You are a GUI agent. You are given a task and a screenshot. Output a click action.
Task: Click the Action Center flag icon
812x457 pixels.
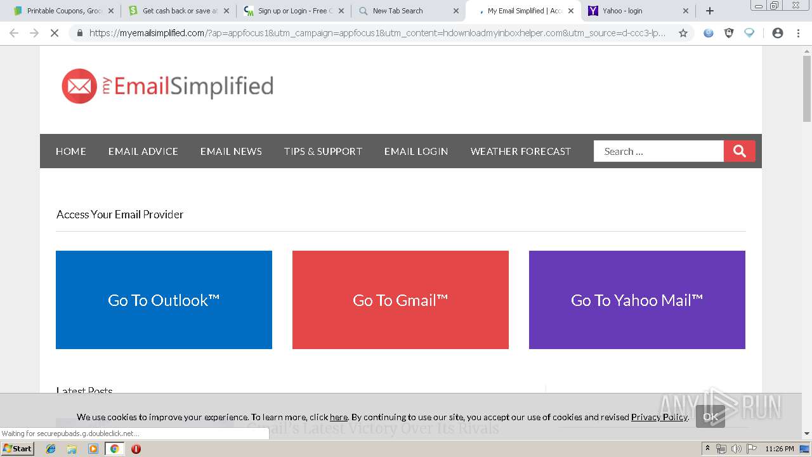(752, 449)
